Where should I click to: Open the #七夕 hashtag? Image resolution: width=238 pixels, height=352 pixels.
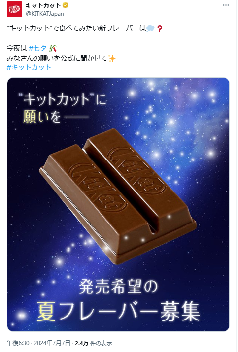coord(38,48)
